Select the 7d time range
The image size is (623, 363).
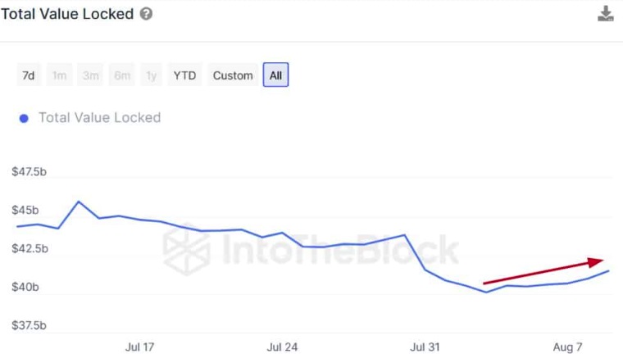(x=29, y=75)
